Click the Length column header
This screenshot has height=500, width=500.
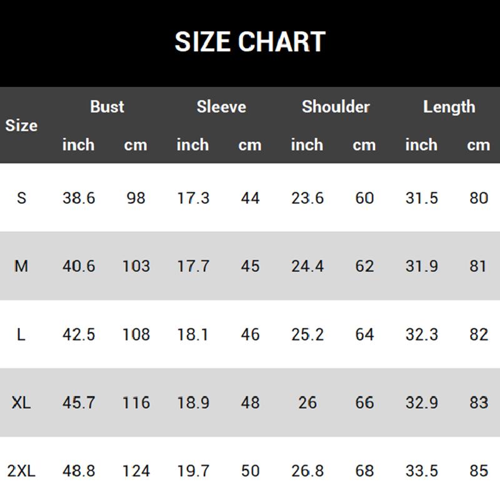(449, 107)
